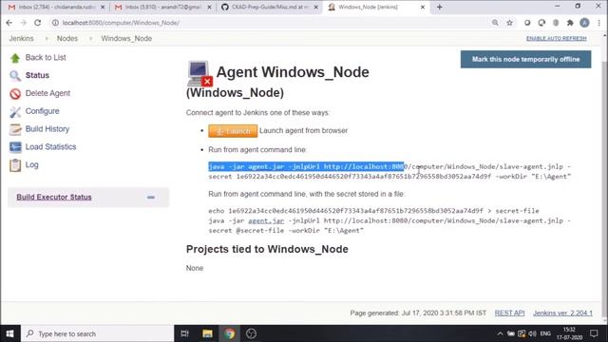
Task: Click the Jenkins ver. 2.204.1 link
Action: pos(562,313)
